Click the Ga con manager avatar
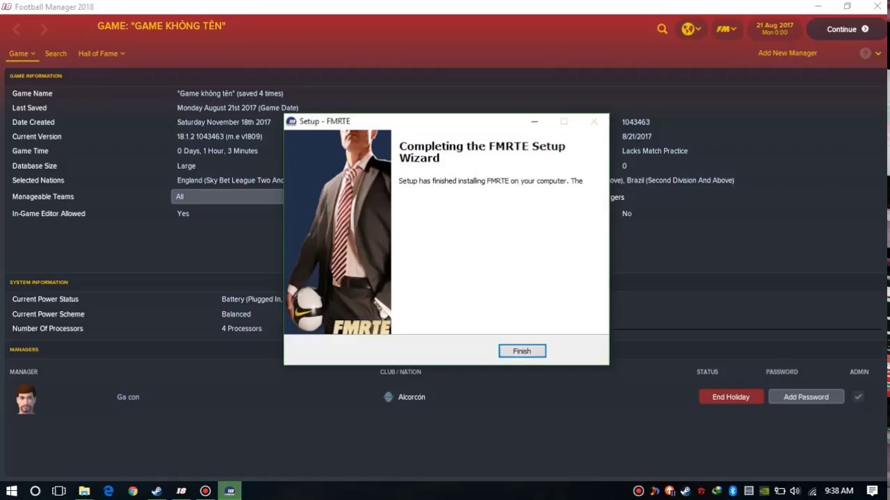Image resolution: width=890 pixels, height=500 pixels. [x=26, y=399]
